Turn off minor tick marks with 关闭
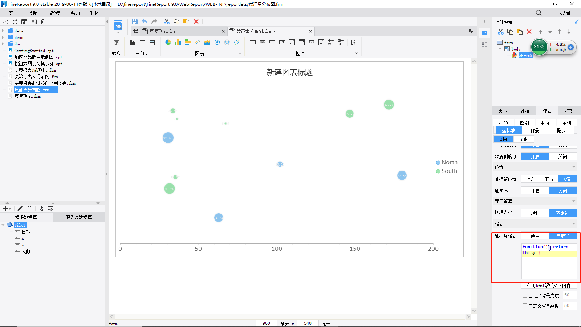The image size is (581, 327). point(563,157)
